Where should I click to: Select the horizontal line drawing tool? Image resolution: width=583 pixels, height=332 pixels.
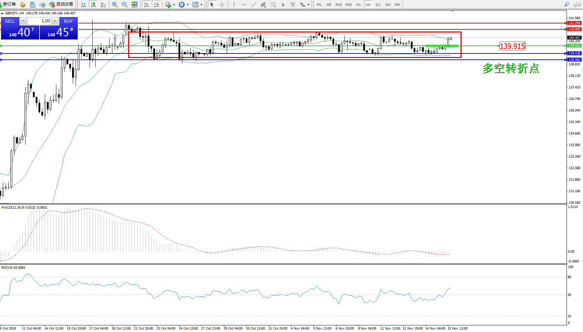coord(244,5)
